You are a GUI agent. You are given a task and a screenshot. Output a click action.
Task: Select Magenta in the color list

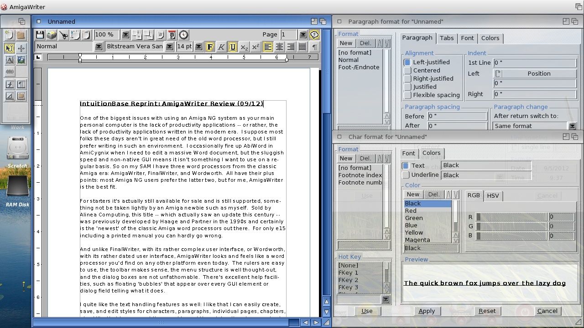pyautogui.click(x=417, y=240)
